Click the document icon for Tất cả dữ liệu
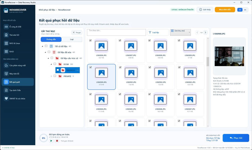The height and width of the screenshot is (150, 252). [x=51, y=46]
